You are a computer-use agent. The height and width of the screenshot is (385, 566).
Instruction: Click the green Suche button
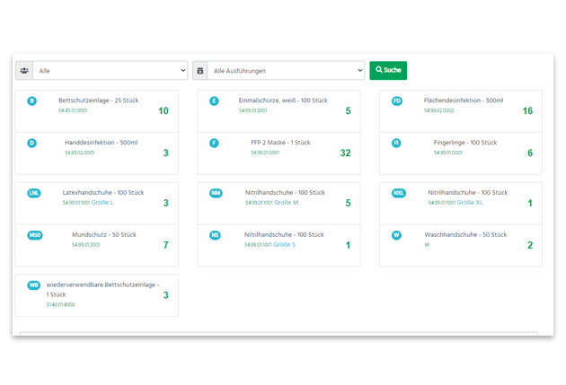pyautogui.click(x=388, y=70)
